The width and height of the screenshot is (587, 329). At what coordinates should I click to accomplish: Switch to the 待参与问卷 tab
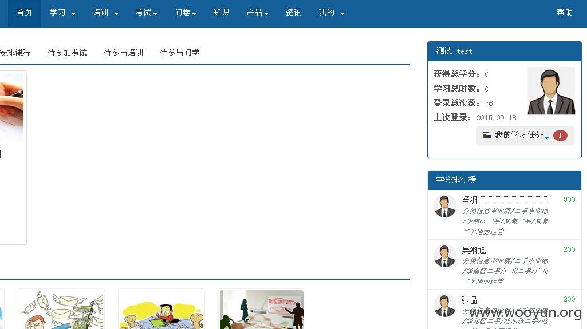(180, 53)
